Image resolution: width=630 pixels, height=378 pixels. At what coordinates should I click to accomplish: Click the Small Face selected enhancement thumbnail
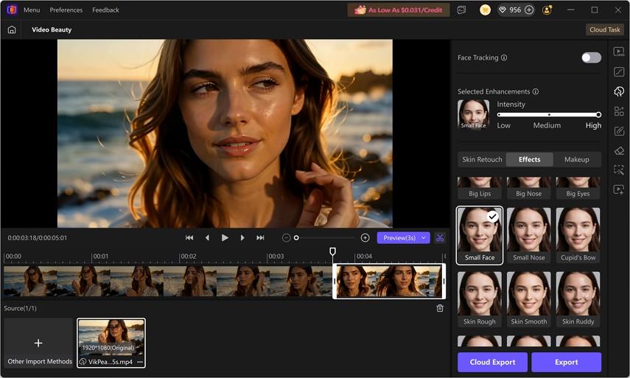pos(473,114)
